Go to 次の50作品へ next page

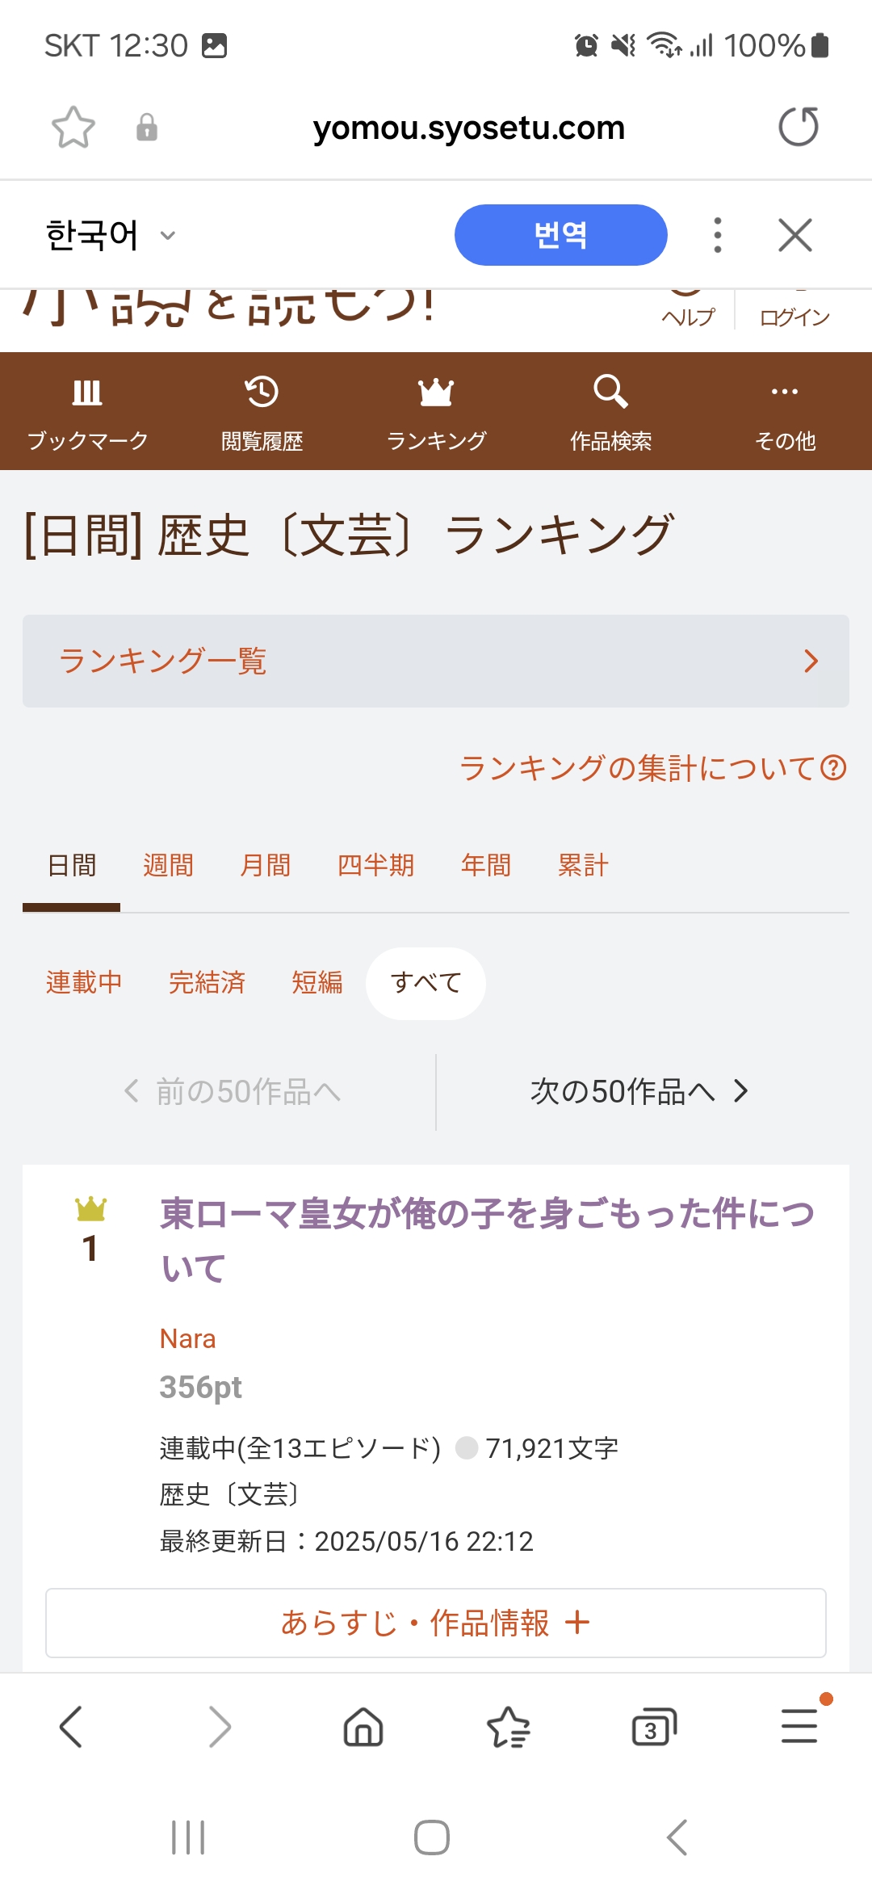point(639,1092)
